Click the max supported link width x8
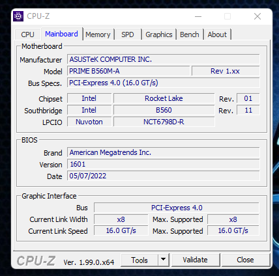The width and height of the screenshot is (279, 276). coord(233,219)
